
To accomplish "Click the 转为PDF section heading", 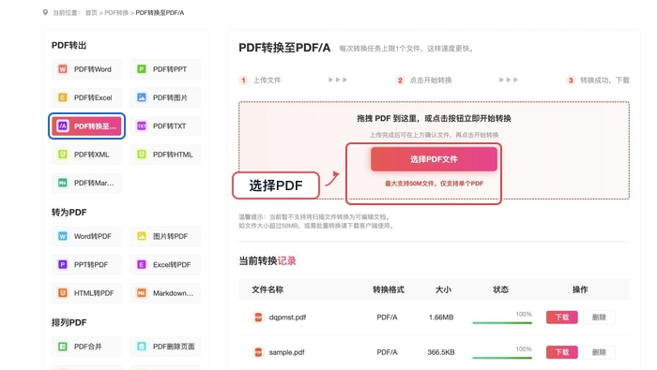I will 69,213.
